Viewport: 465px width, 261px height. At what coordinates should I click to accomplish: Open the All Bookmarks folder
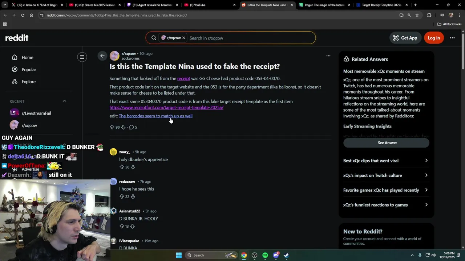click(x=449, y=24)
